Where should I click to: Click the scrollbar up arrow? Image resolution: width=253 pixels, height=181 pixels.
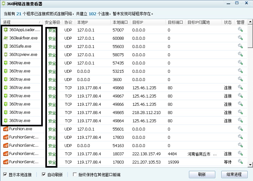point(250,22)
